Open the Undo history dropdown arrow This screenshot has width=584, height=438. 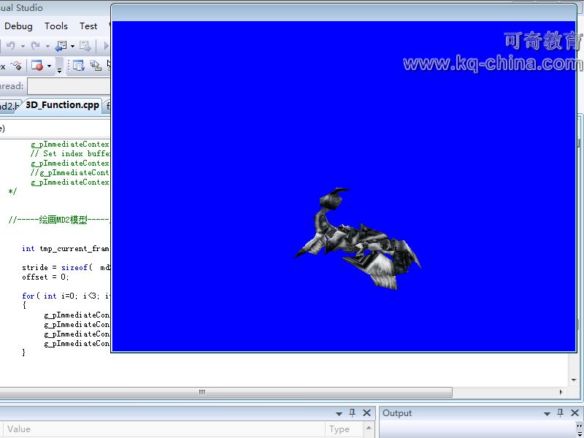(21, 46)
